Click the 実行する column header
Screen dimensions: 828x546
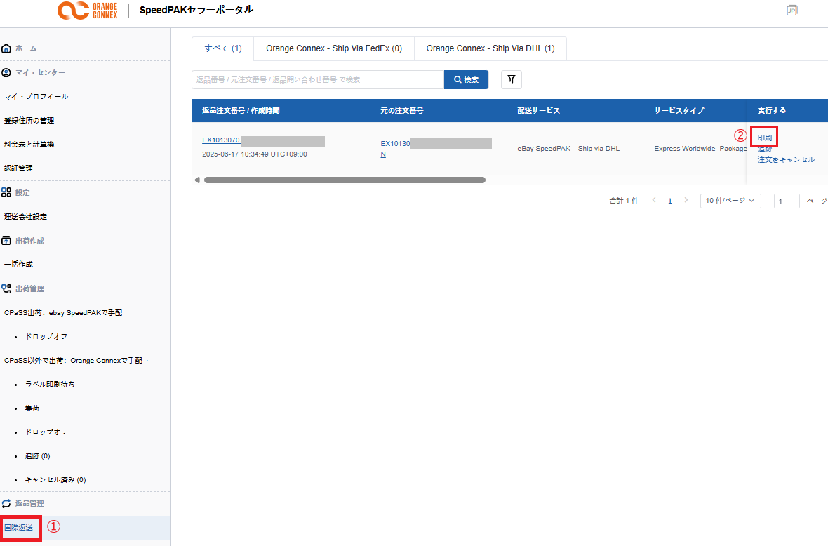point(771,110)
